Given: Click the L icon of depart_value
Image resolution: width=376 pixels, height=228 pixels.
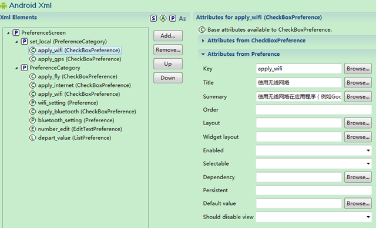Looking at the screenshot, I should (32, 138).
